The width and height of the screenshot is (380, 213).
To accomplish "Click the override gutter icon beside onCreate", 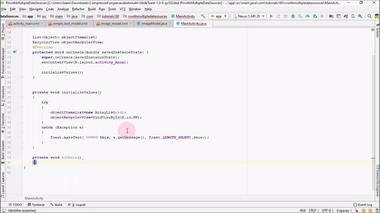I will (14, 52).
